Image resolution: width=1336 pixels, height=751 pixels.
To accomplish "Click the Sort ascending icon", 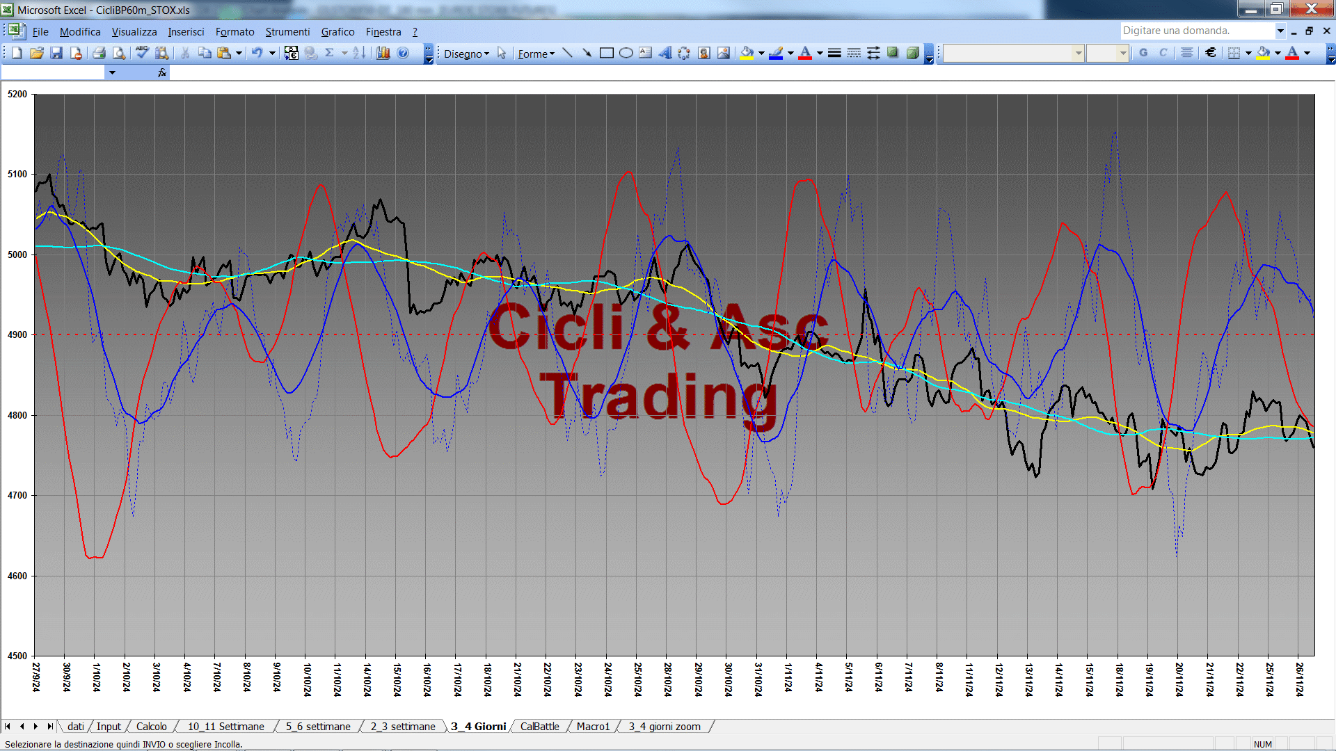I will click(359, 53).
